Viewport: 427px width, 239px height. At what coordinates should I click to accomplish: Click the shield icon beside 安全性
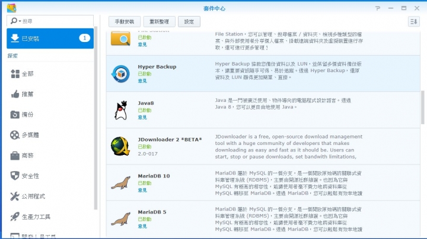tap(15, 176)
